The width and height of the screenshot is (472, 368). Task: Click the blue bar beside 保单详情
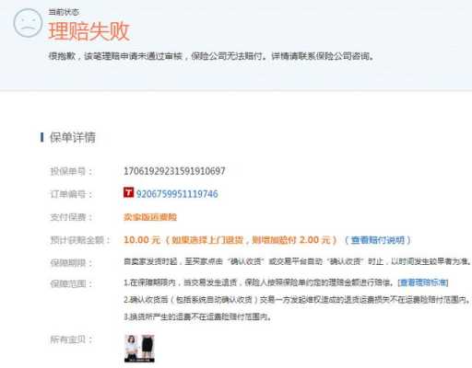pos(41,137)
